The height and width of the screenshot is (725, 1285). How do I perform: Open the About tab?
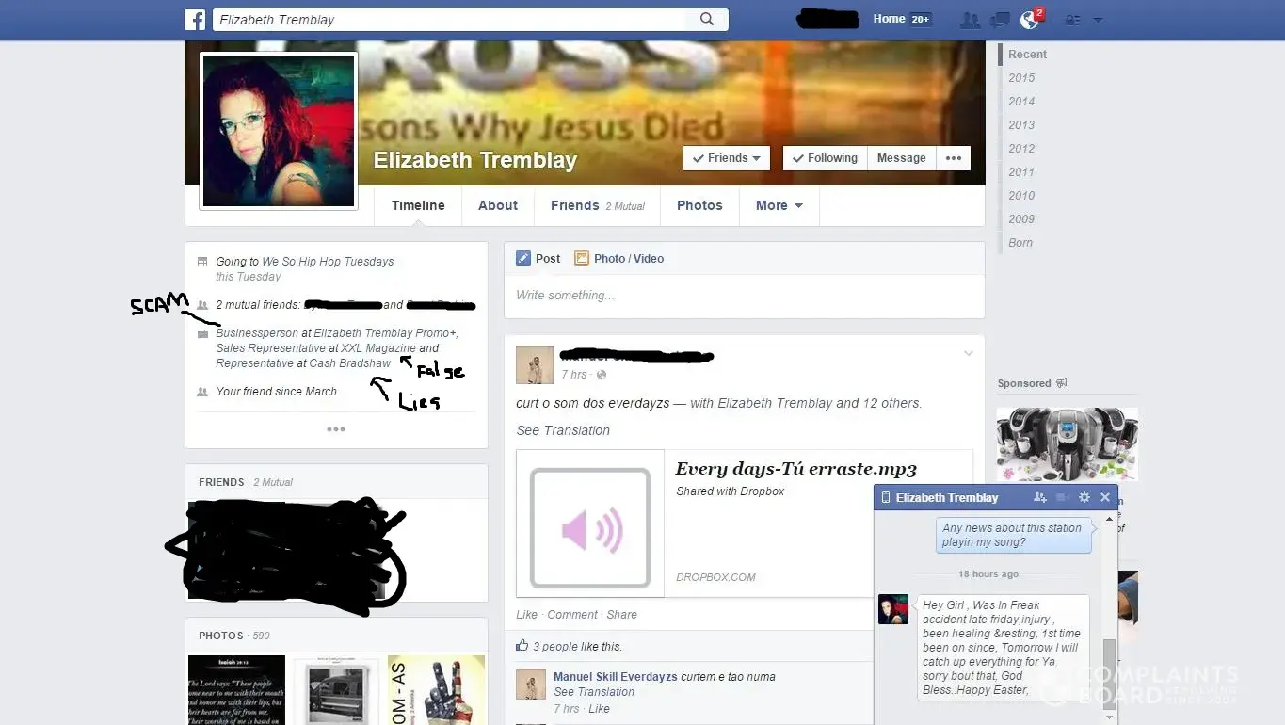click(498, 205)
